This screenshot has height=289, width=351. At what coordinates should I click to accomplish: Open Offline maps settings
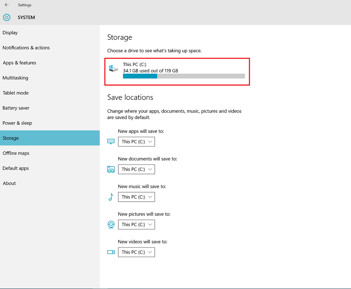tap(50, 153)
